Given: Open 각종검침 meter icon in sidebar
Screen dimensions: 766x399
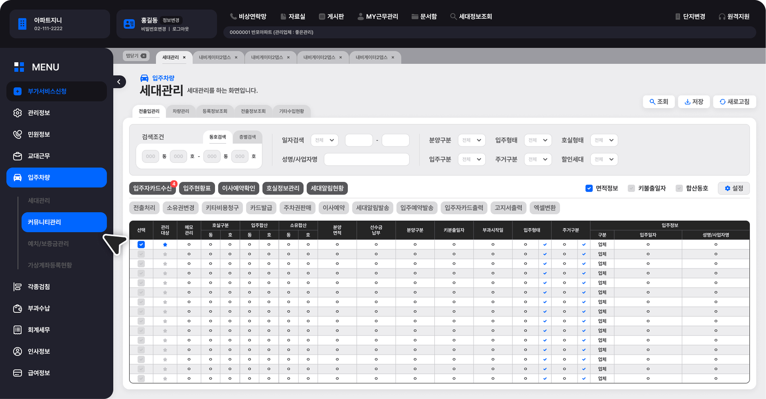Looking at the screenshot, I should click(17, 287).
